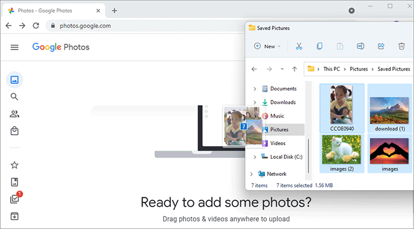Image resolution: width=414 pixels, height=229 pixels.
Task: Open the Google Photos main hamburger menu
Action: 15,47
